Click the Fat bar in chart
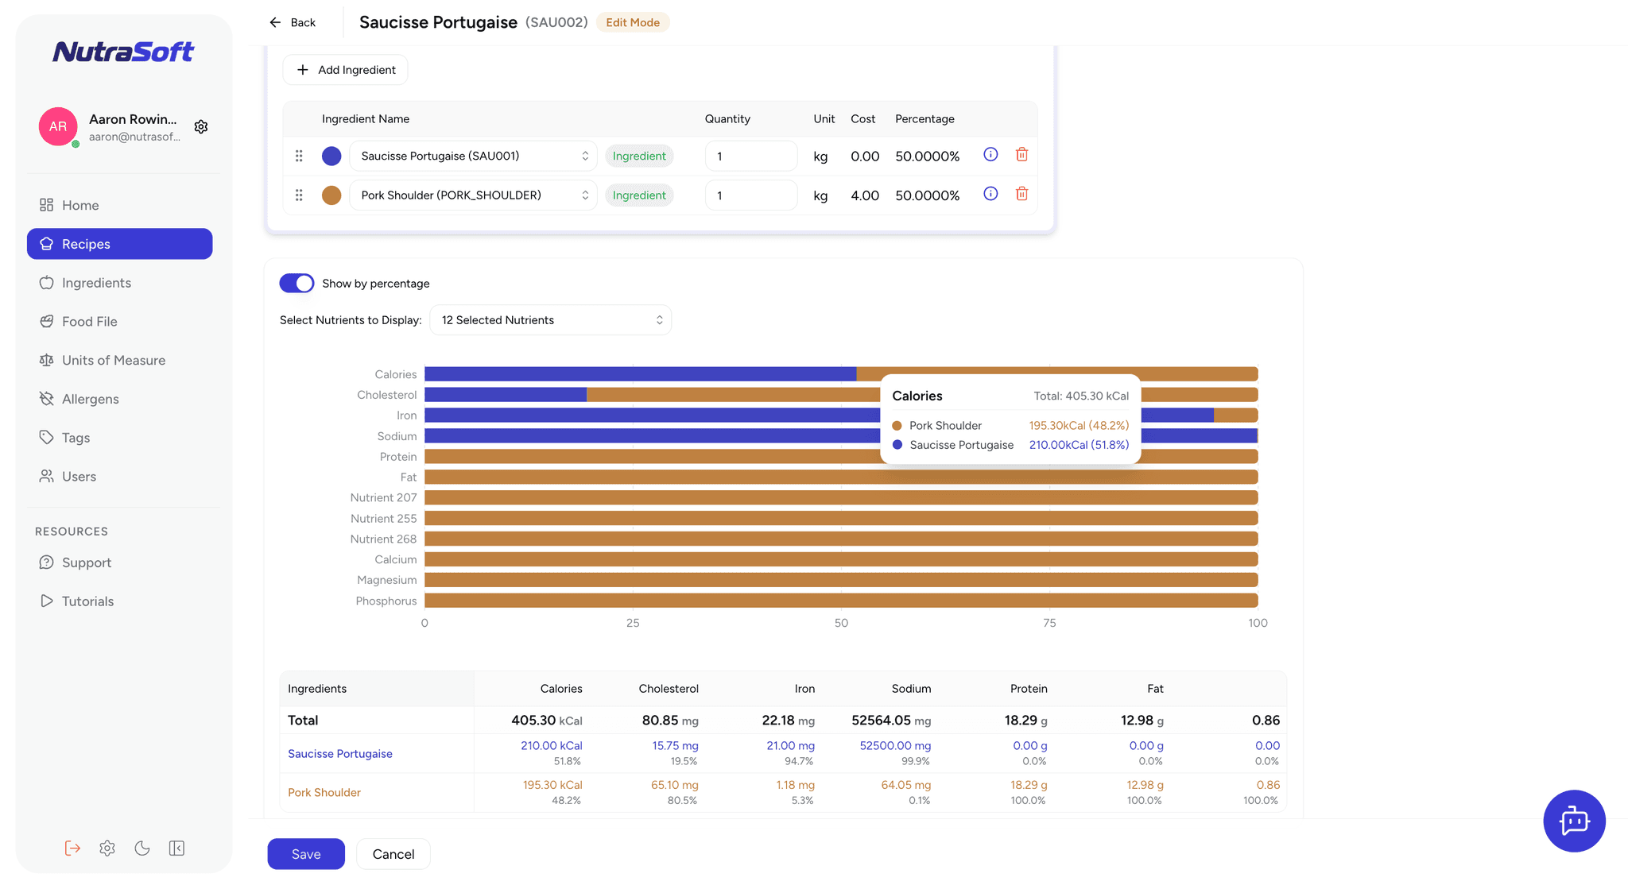 pyautogui.click(x=841, y=477)
